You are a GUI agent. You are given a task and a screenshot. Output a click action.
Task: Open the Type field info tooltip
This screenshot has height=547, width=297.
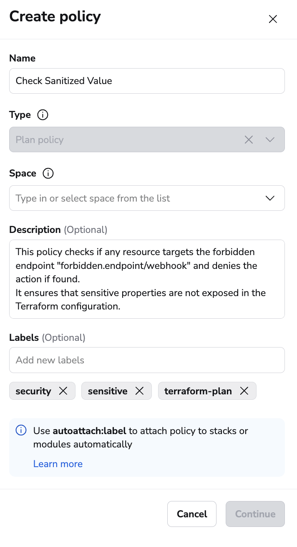coord(42,115)
